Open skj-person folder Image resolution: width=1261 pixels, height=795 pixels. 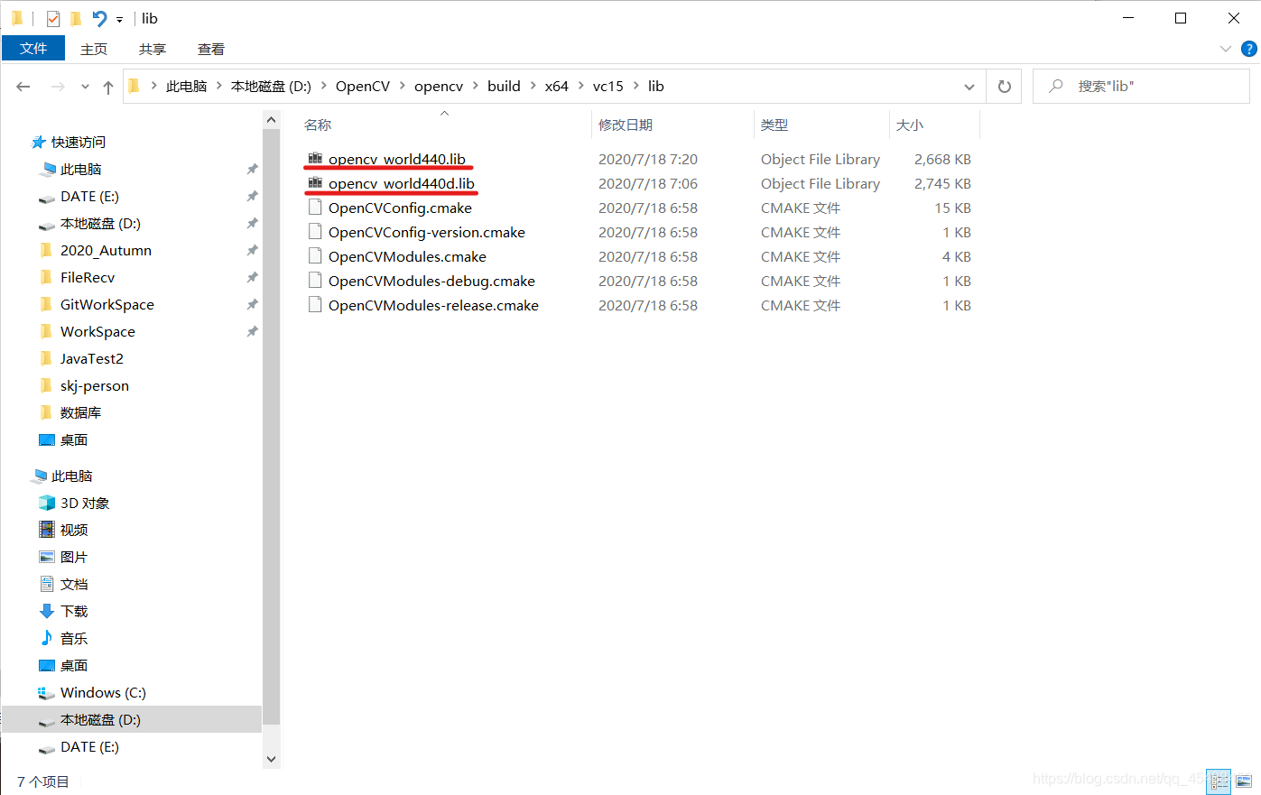(x=94, y=385)
